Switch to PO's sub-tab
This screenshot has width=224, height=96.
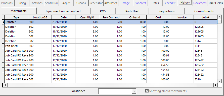[103, 11]
